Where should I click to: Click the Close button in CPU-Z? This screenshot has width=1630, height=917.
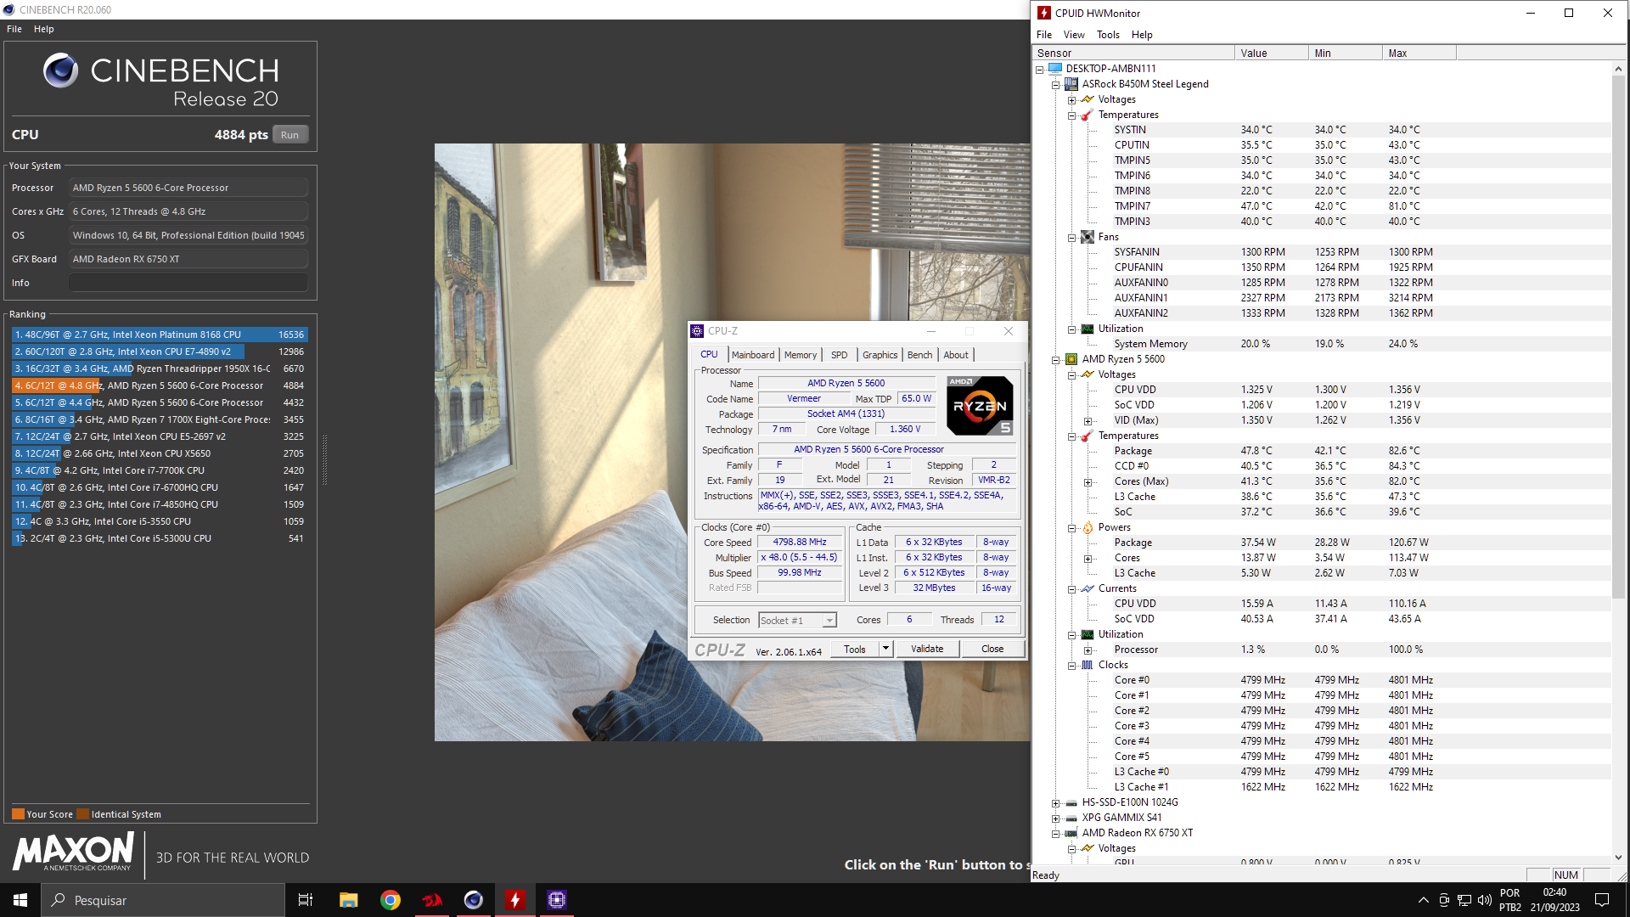point(992,649)
